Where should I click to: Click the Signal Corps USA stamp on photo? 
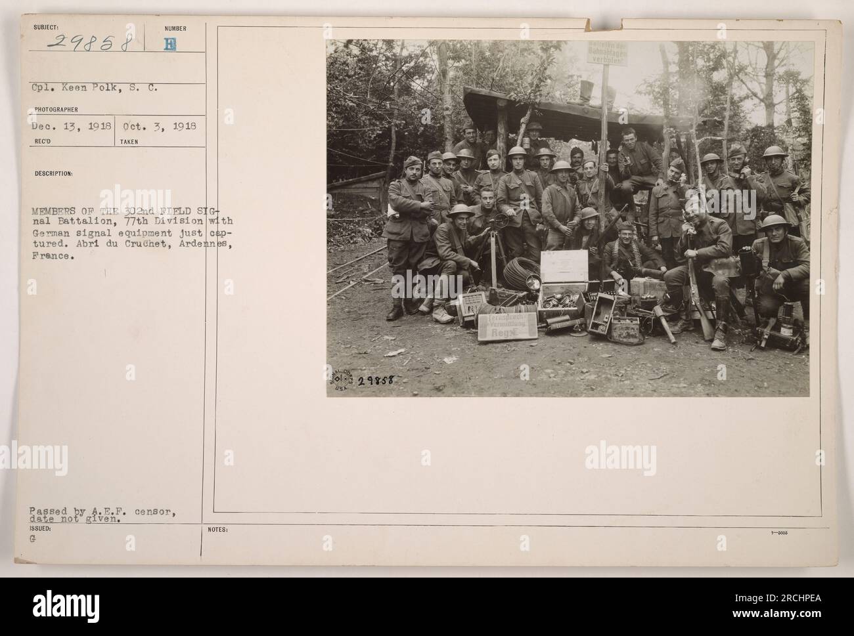[342, 381]
